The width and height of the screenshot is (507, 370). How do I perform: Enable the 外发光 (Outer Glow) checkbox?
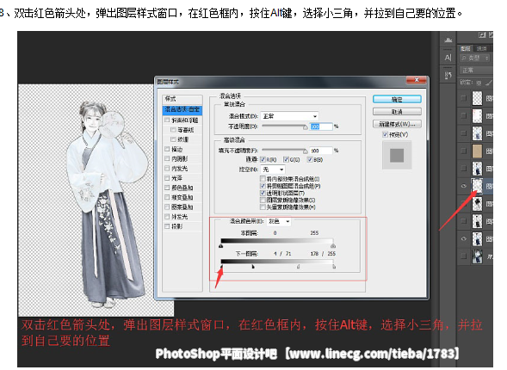point(167,217)
